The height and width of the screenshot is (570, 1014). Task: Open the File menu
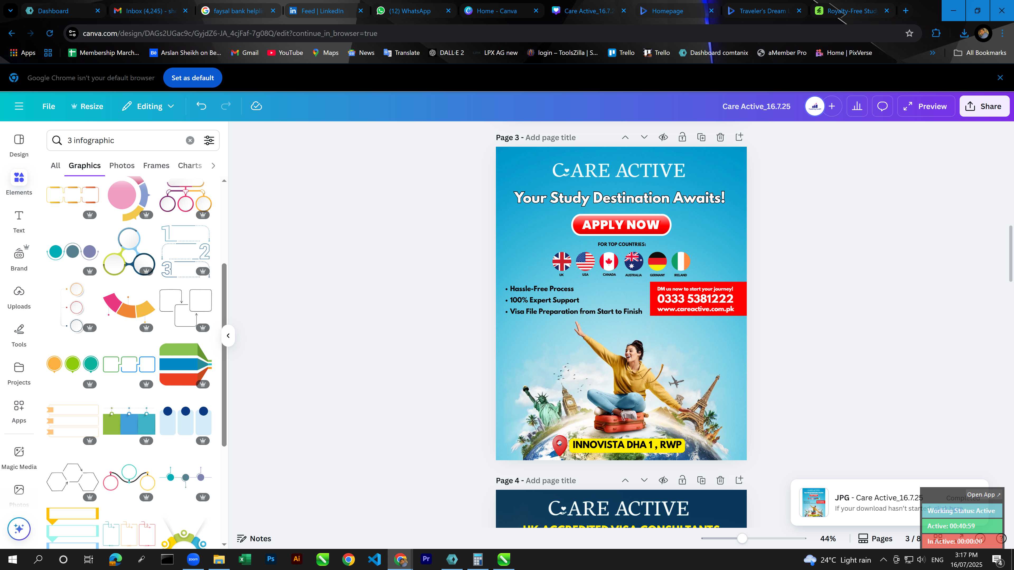[49, 106]
